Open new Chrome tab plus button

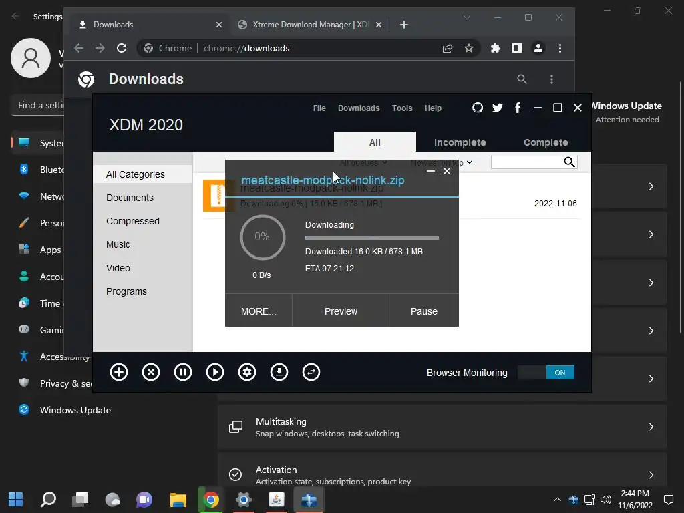click(404, 25)
